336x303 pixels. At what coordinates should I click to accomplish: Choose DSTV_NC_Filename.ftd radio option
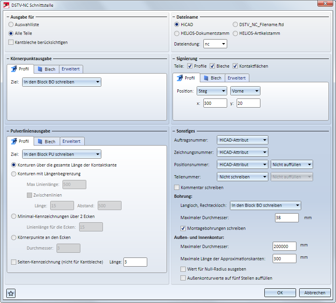click(235, 25)
